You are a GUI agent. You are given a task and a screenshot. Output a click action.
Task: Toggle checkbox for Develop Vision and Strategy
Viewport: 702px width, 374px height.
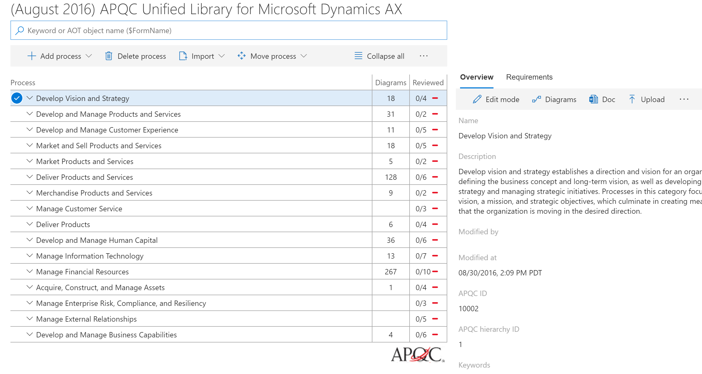(17, 98)
